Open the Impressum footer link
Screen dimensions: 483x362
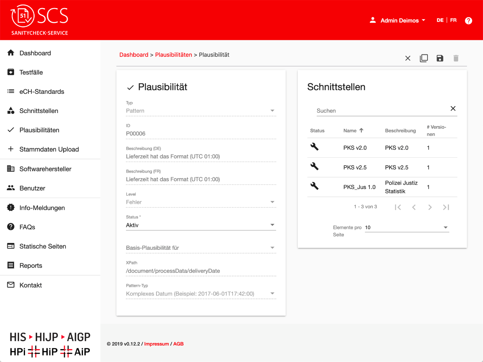coord(157,344)
